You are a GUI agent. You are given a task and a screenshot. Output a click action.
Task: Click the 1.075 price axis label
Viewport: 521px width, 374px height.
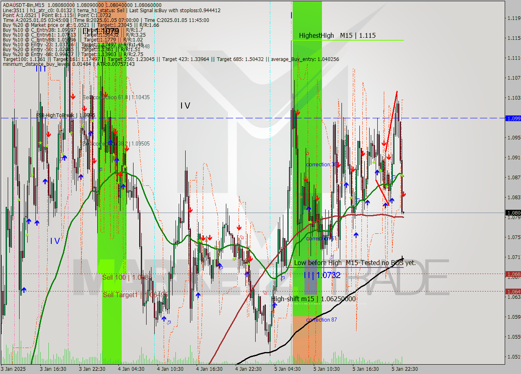[x=514, y=237]
